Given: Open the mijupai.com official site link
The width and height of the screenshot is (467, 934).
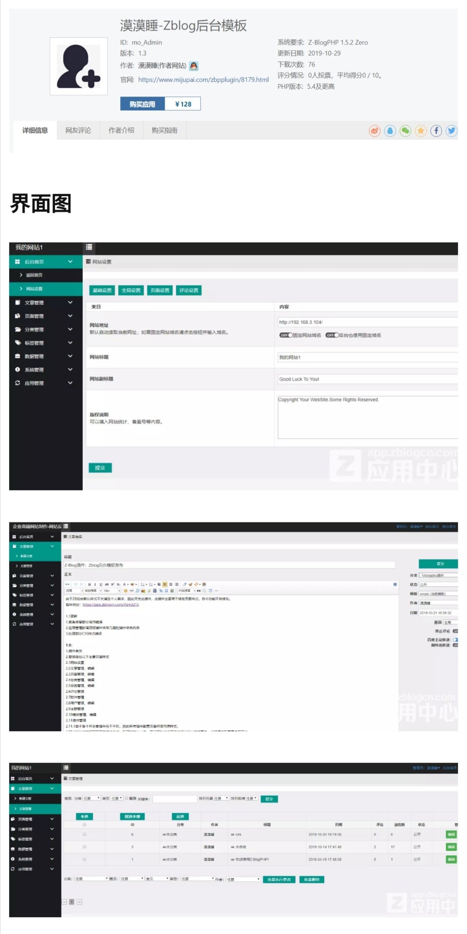Looking at the screenshot, I should (204, 80).
